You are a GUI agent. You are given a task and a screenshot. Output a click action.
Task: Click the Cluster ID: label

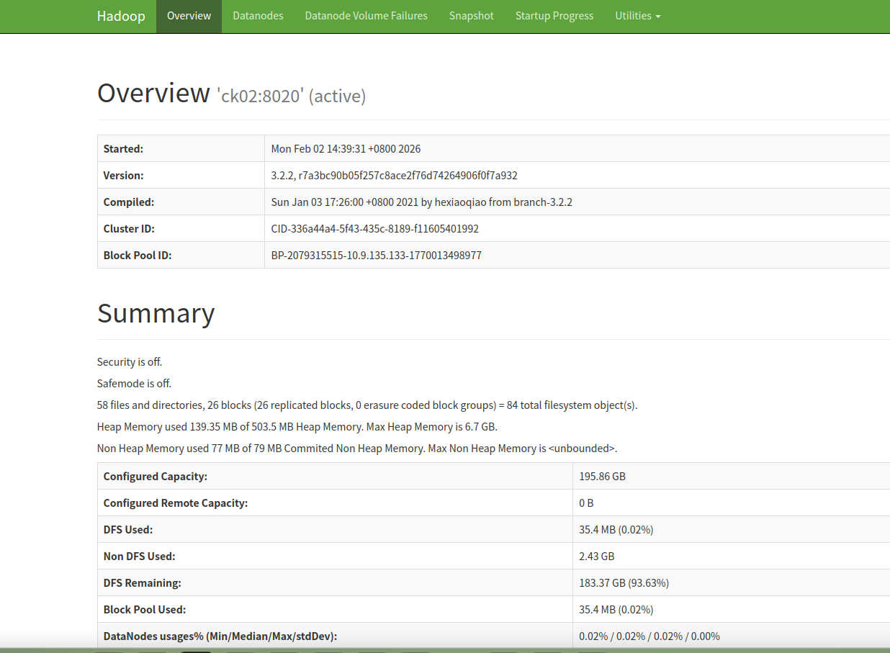coord(129,229)
